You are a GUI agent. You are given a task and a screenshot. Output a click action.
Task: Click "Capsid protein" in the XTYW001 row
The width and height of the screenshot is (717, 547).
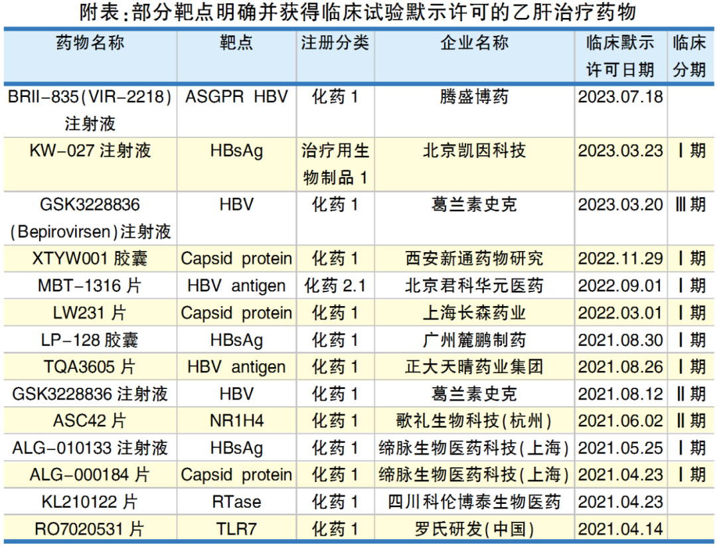tap(236, 258)
